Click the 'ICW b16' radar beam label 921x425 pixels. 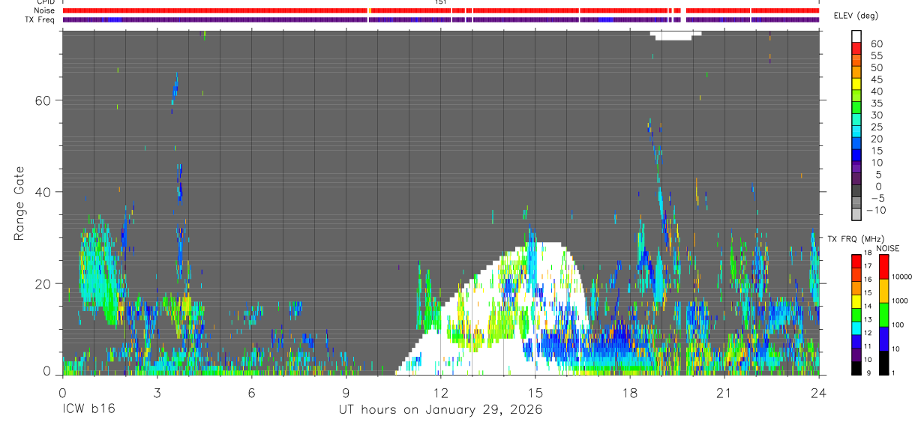pos(88,410)
